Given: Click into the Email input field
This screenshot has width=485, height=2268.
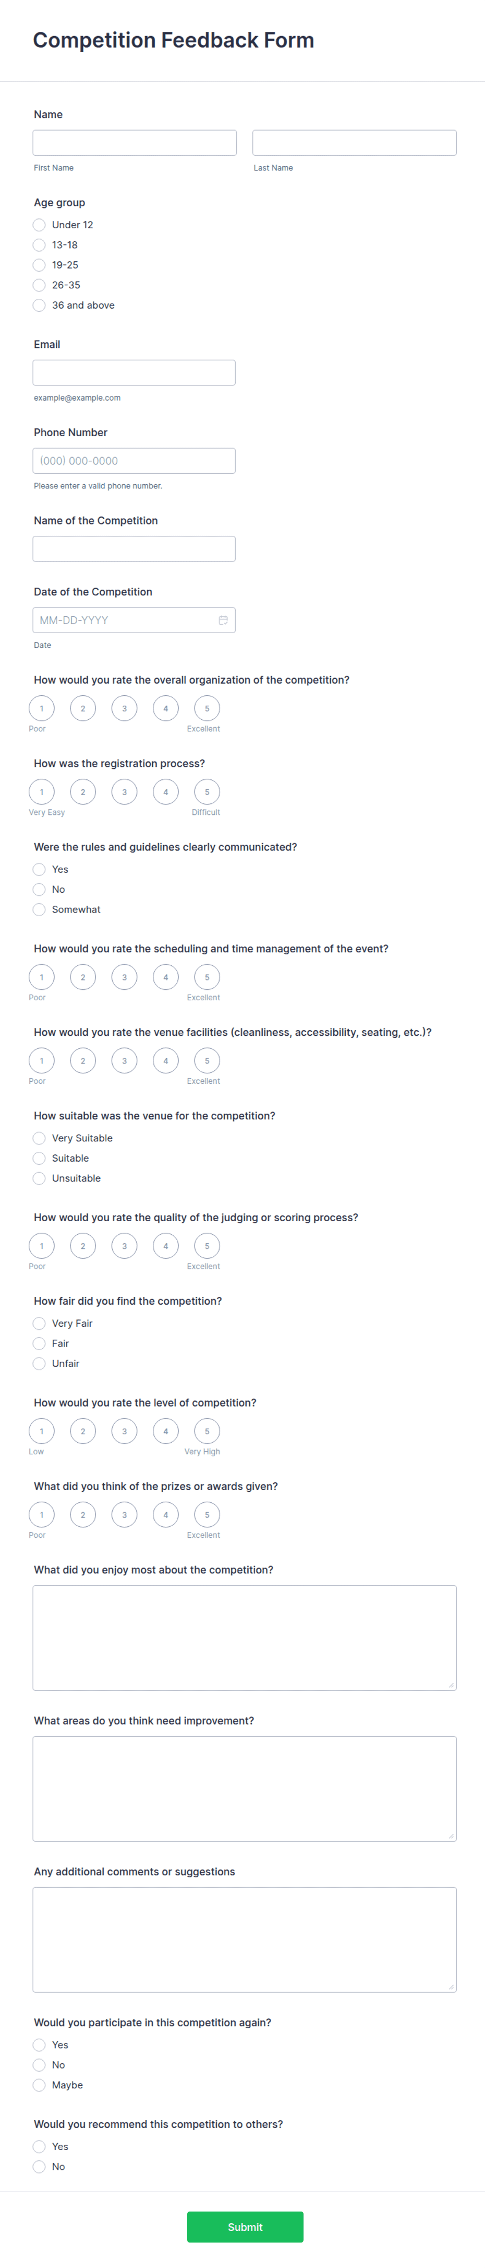Looking at the screenshot, I should tap(134, 372).
